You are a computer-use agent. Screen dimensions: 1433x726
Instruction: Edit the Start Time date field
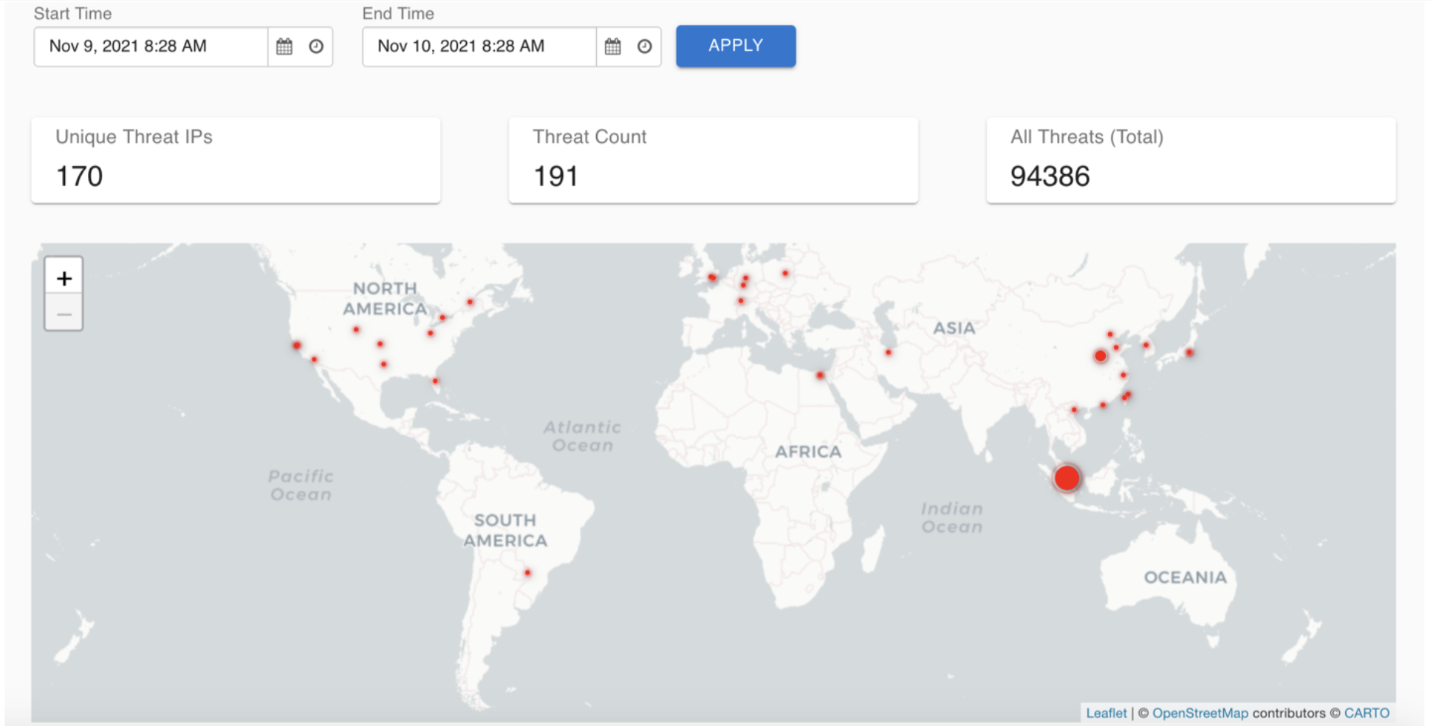pyautogui.click(x=151, y=46)
